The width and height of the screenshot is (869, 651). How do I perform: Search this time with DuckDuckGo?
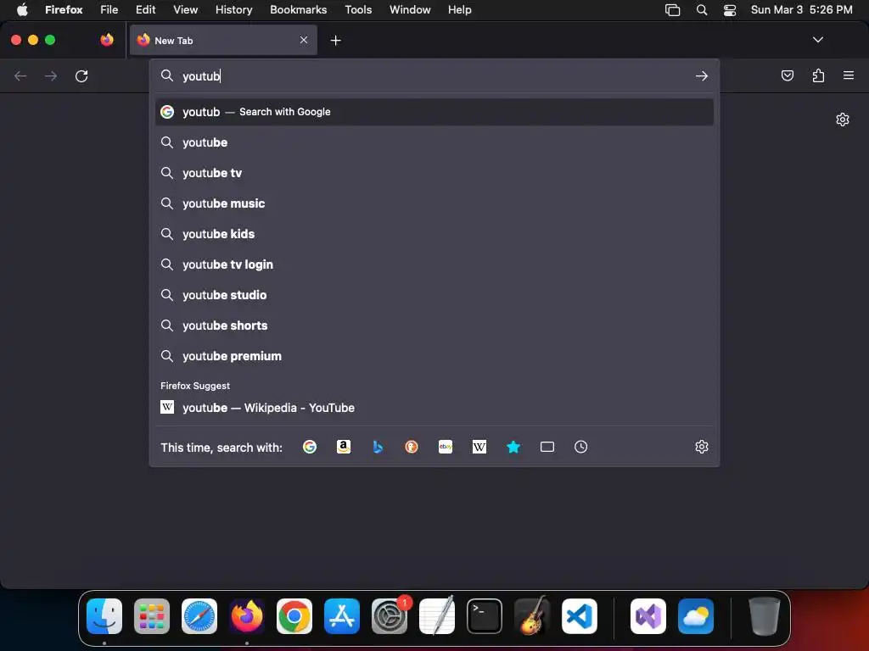pyautogui.click(x=412, y=447)
